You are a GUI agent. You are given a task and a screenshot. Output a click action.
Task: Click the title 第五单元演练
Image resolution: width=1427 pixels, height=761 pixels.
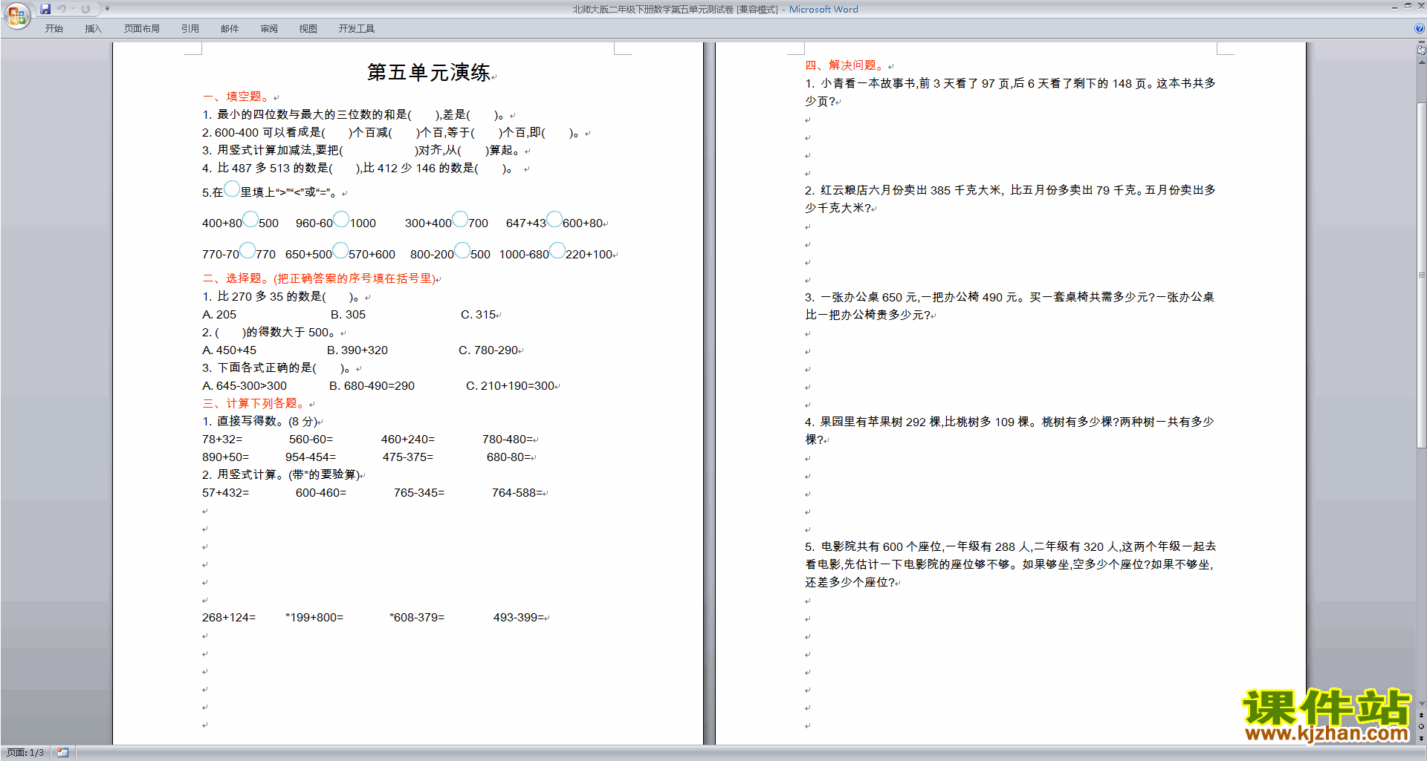point(429,73)
